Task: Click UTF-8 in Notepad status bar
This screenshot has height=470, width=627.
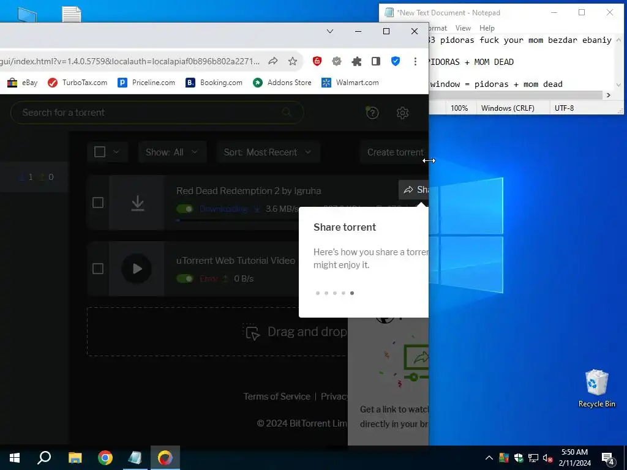Action: coord(564,108)
